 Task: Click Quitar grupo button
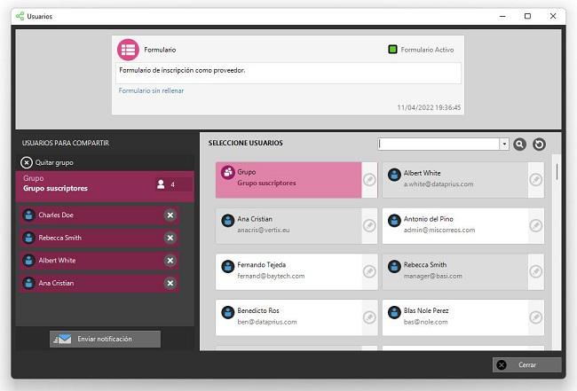pos(47,162)
